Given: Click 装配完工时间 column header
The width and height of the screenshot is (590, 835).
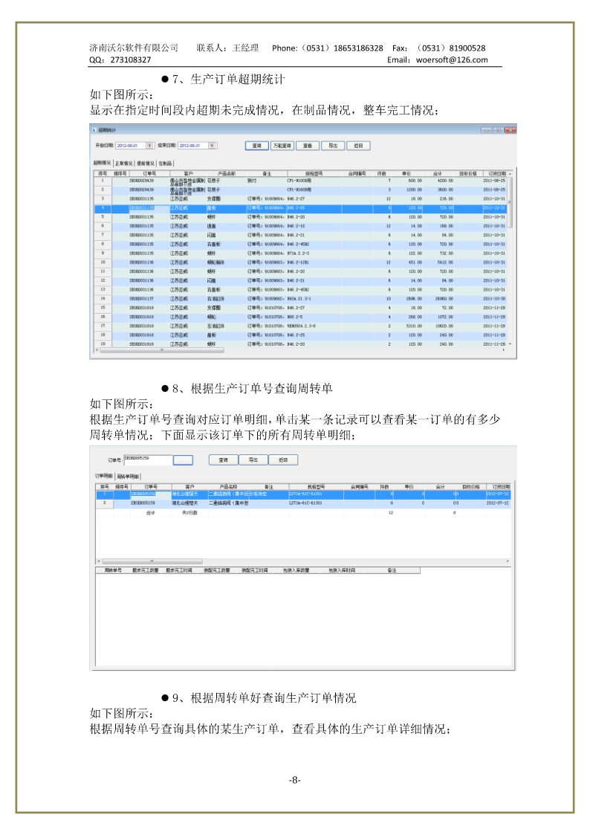Looking at the screenshot, I should tap(255, 570).
